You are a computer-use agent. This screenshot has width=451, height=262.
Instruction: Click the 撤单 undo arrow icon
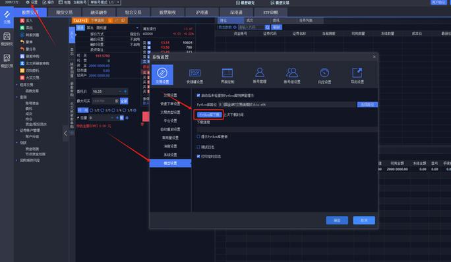22,42
